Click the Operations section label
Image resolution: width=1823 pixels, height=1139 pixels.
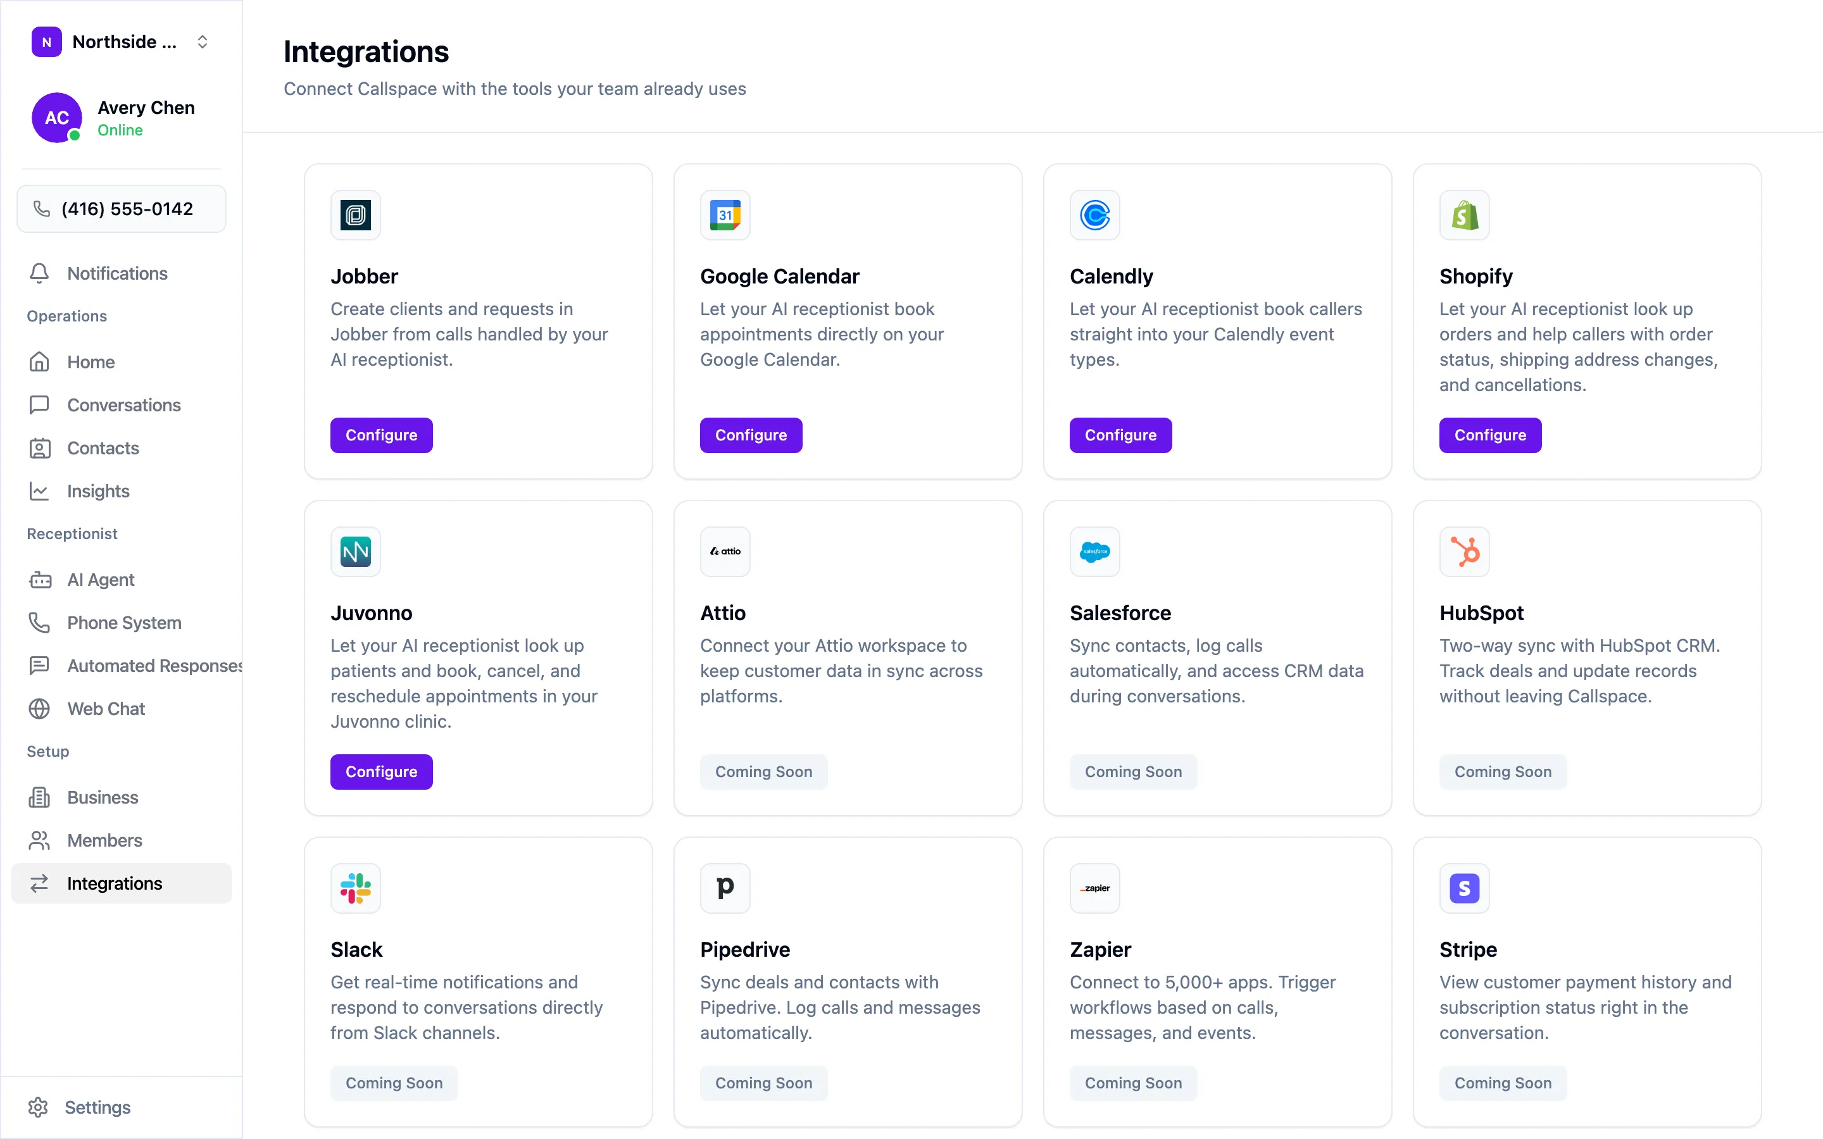click(x=67, y=316)
